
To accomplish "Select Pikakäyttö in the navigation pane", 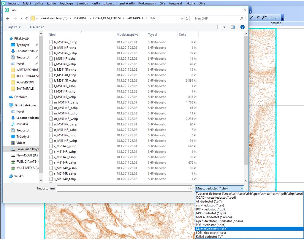I will [x=21, y=39].
